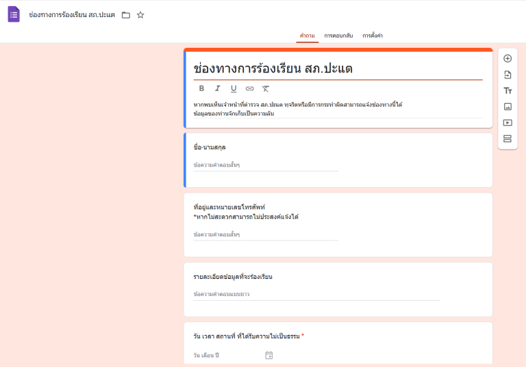Toggle italic formatting in description

click(x=217, y=88)
